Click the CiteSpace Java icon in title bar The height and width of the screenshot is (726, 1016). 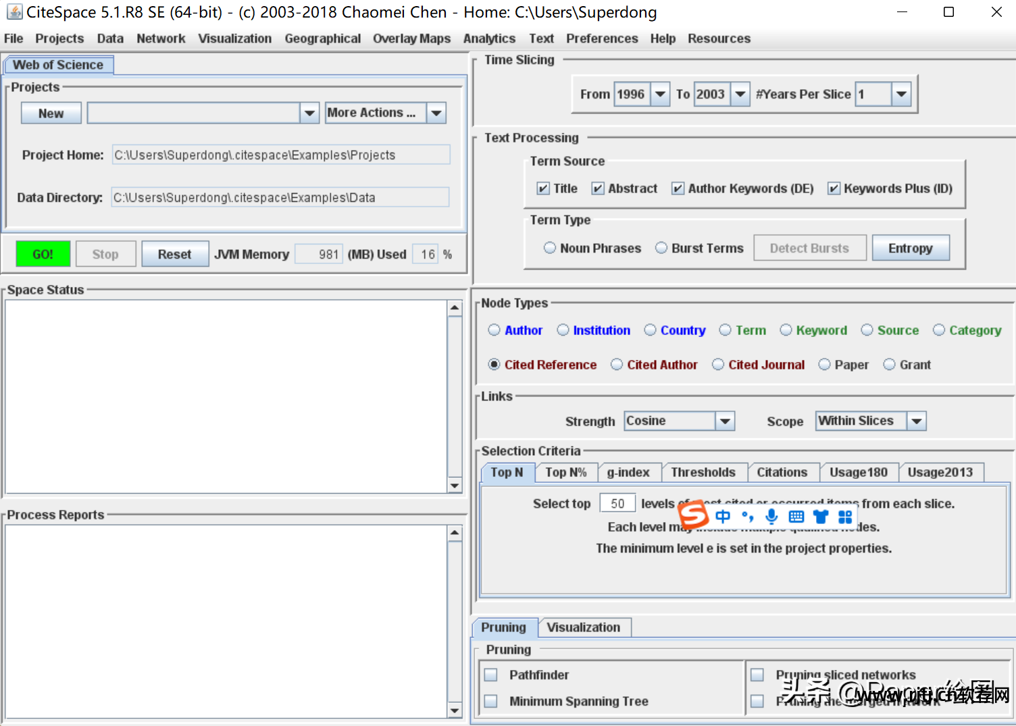coord(14,12)
